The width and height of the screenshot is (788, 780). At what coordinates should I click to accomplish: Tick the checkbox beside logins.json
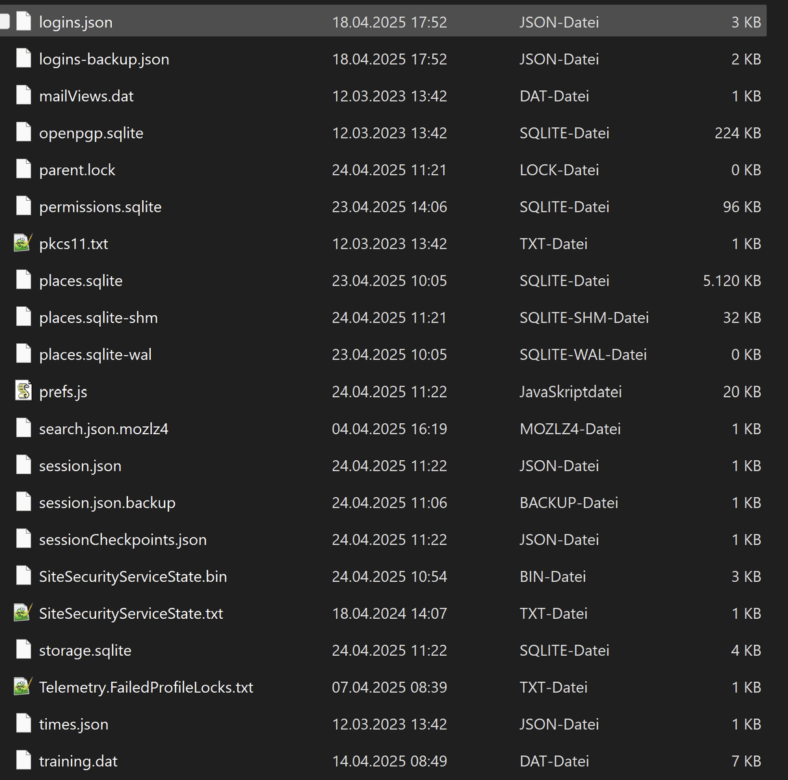tap(4, 21)
